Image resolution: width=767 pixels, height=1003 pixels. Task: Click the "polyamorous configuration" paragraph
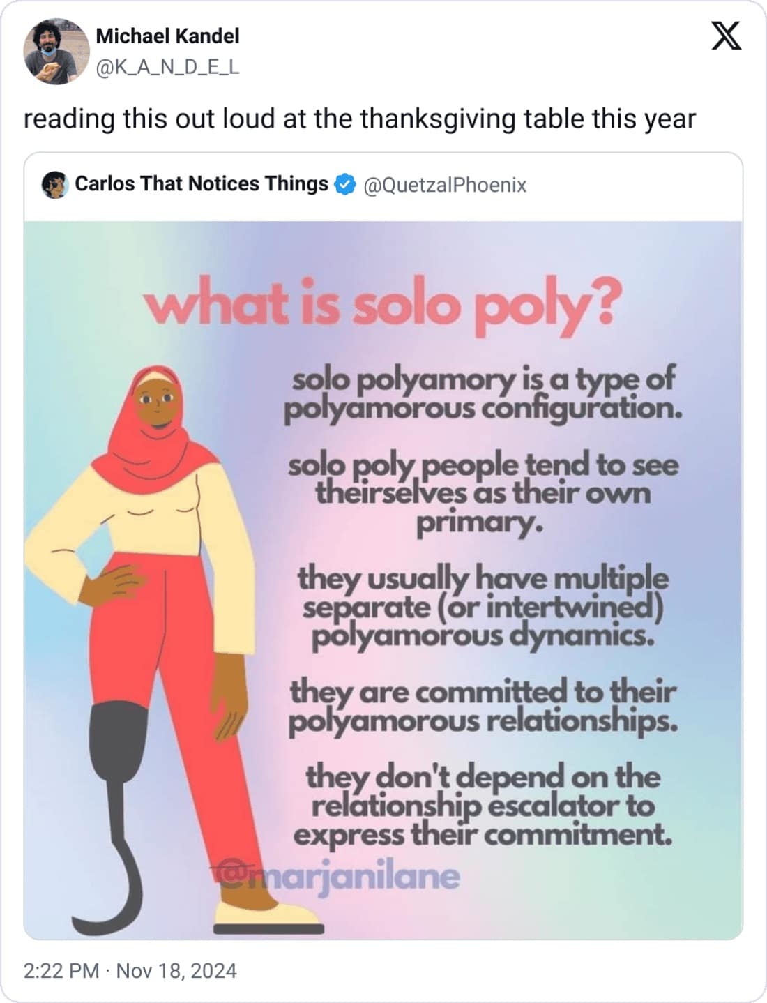pyautogui.click(x=483, y=394)
